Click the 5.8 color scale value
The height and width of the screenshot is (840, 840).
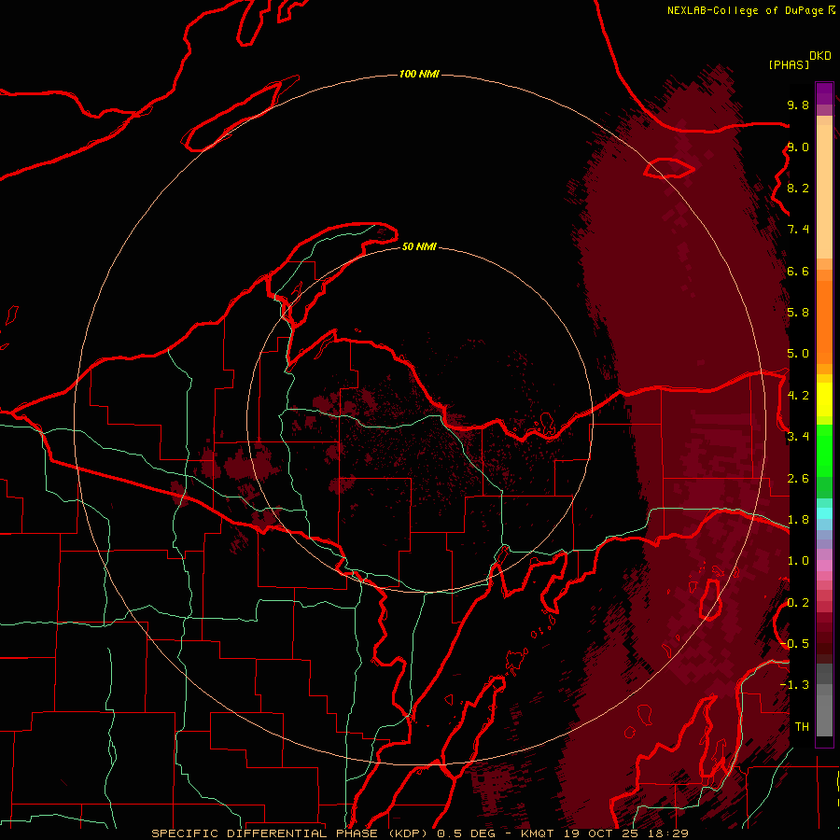(x=798, y=313)
